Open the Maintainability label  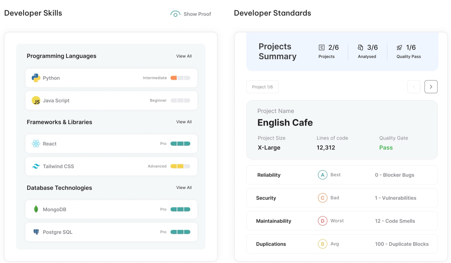[x=274, y=221]
